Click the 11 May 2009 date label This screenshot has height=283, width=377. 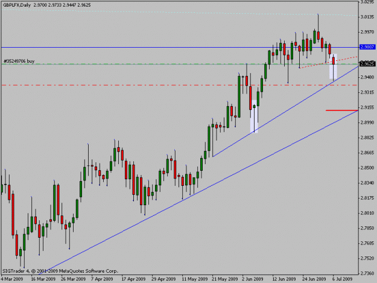(x=195, y=279)
